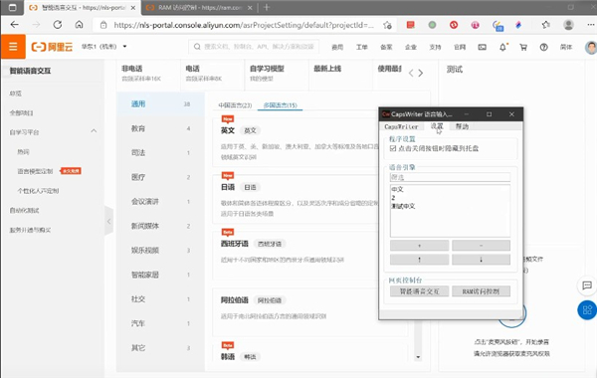Click the blue grid floating button
The height and width of the screenshot is (378, 597).
(587, 310)
